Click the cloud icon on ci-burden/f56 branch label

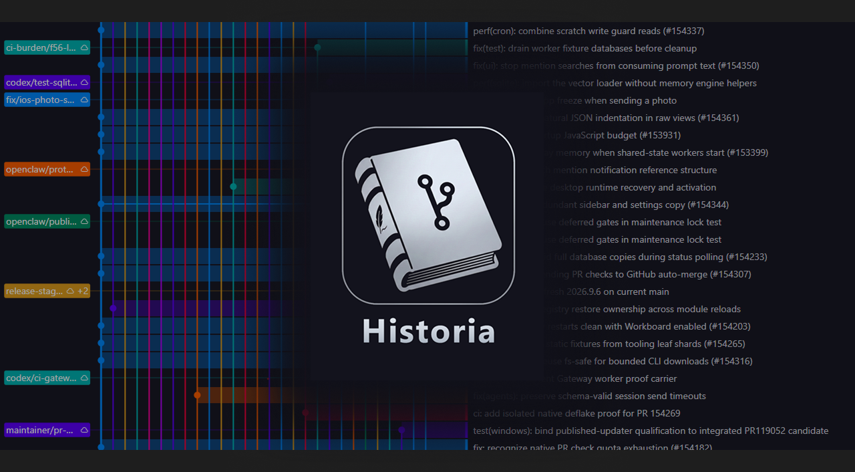85,48
